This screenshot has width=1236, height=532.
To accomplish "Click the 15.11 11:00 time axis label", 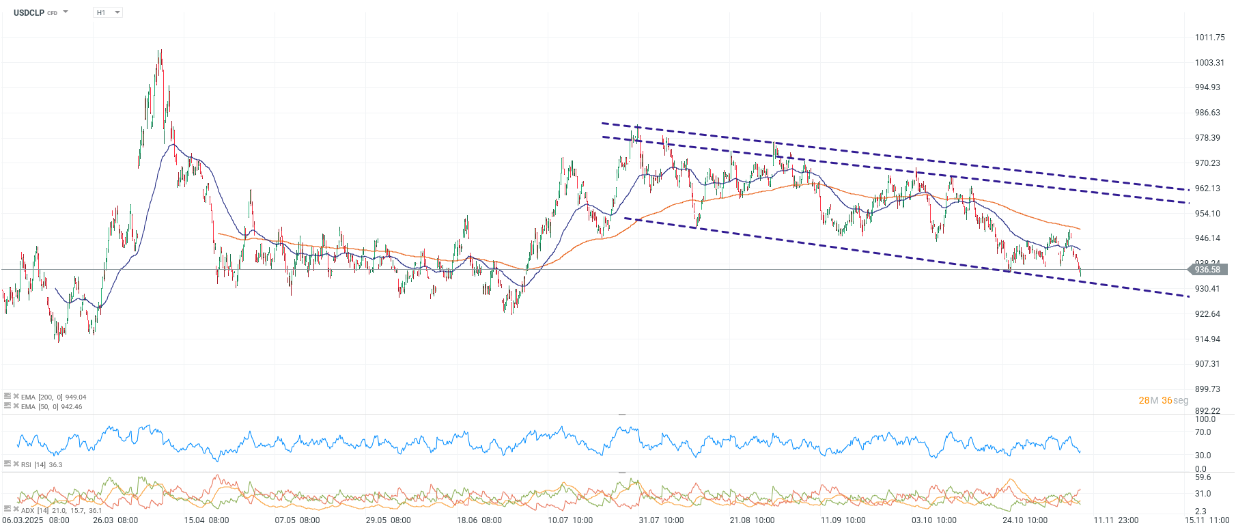I will coord(1207,520).
